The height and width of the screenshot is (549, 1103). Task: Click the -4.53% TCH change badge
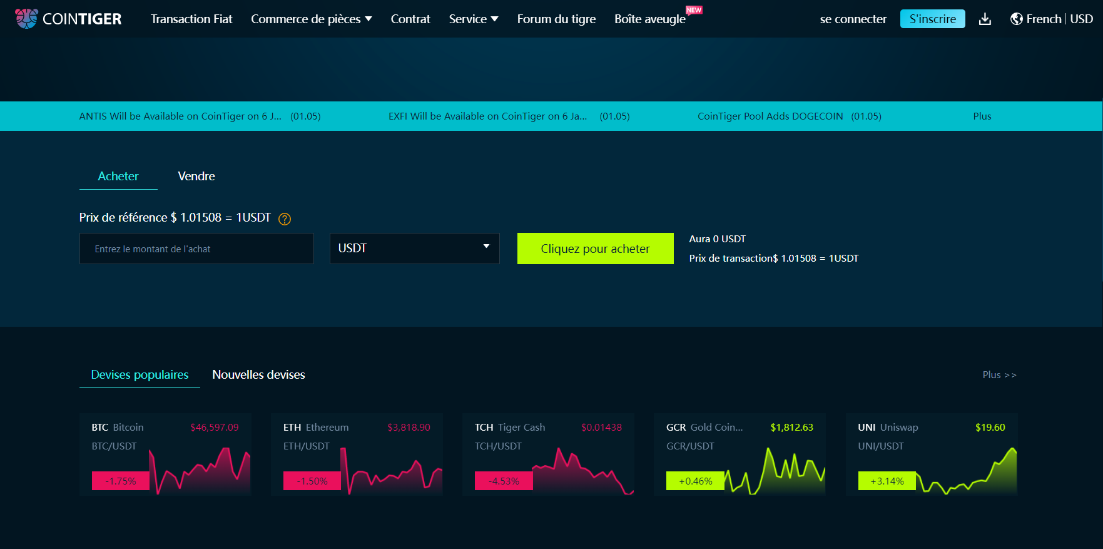tap(504, 481)
